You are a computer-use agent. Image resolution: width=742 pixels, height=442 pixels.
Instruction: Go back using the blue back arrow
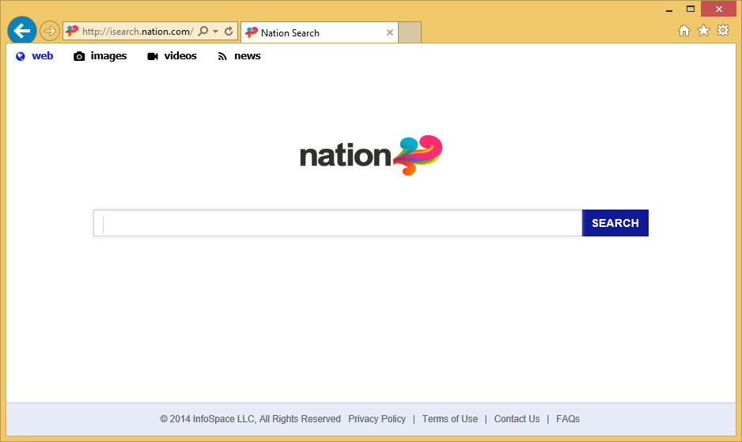(x=22, y=32)
